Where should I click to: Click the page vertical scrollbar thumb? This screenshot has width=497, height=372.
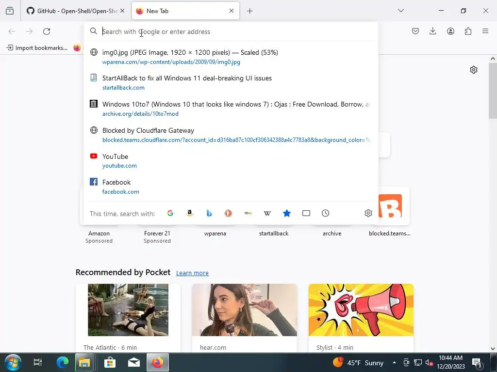493,91
